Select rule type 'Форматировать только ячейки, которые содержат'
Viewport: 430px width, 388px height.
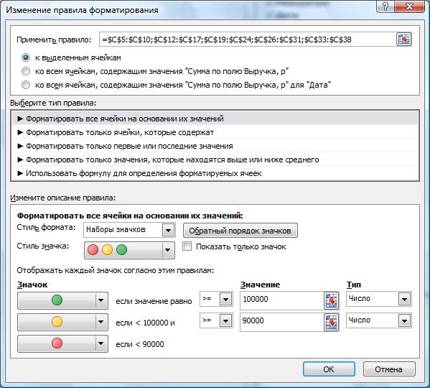pos(215,132)
